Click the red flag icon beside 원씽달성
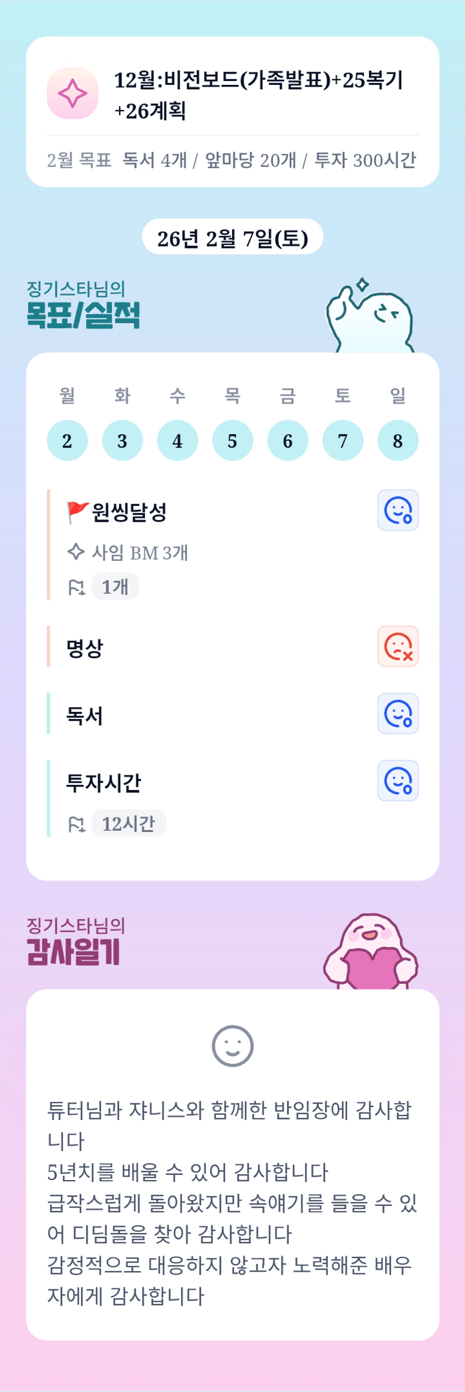 click(77, 512)
